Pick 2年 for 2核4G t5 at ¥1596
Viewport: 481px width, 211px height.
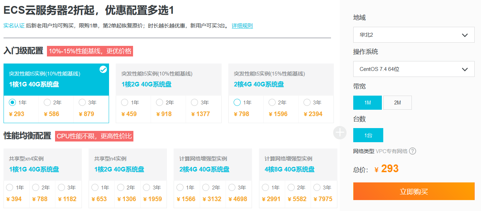272,102
